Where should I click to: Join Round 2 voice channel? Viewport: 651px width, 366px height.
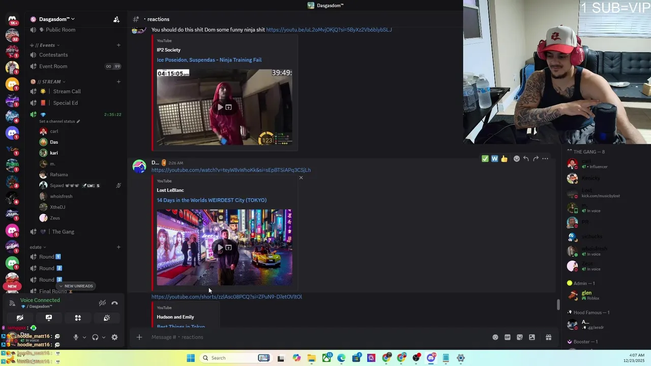tap(75, 268)
